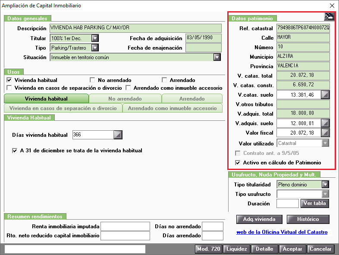Toggle Activo en cálculo de Patrimonio checkbox
This screenshot has height=255, width=339.
238,163
